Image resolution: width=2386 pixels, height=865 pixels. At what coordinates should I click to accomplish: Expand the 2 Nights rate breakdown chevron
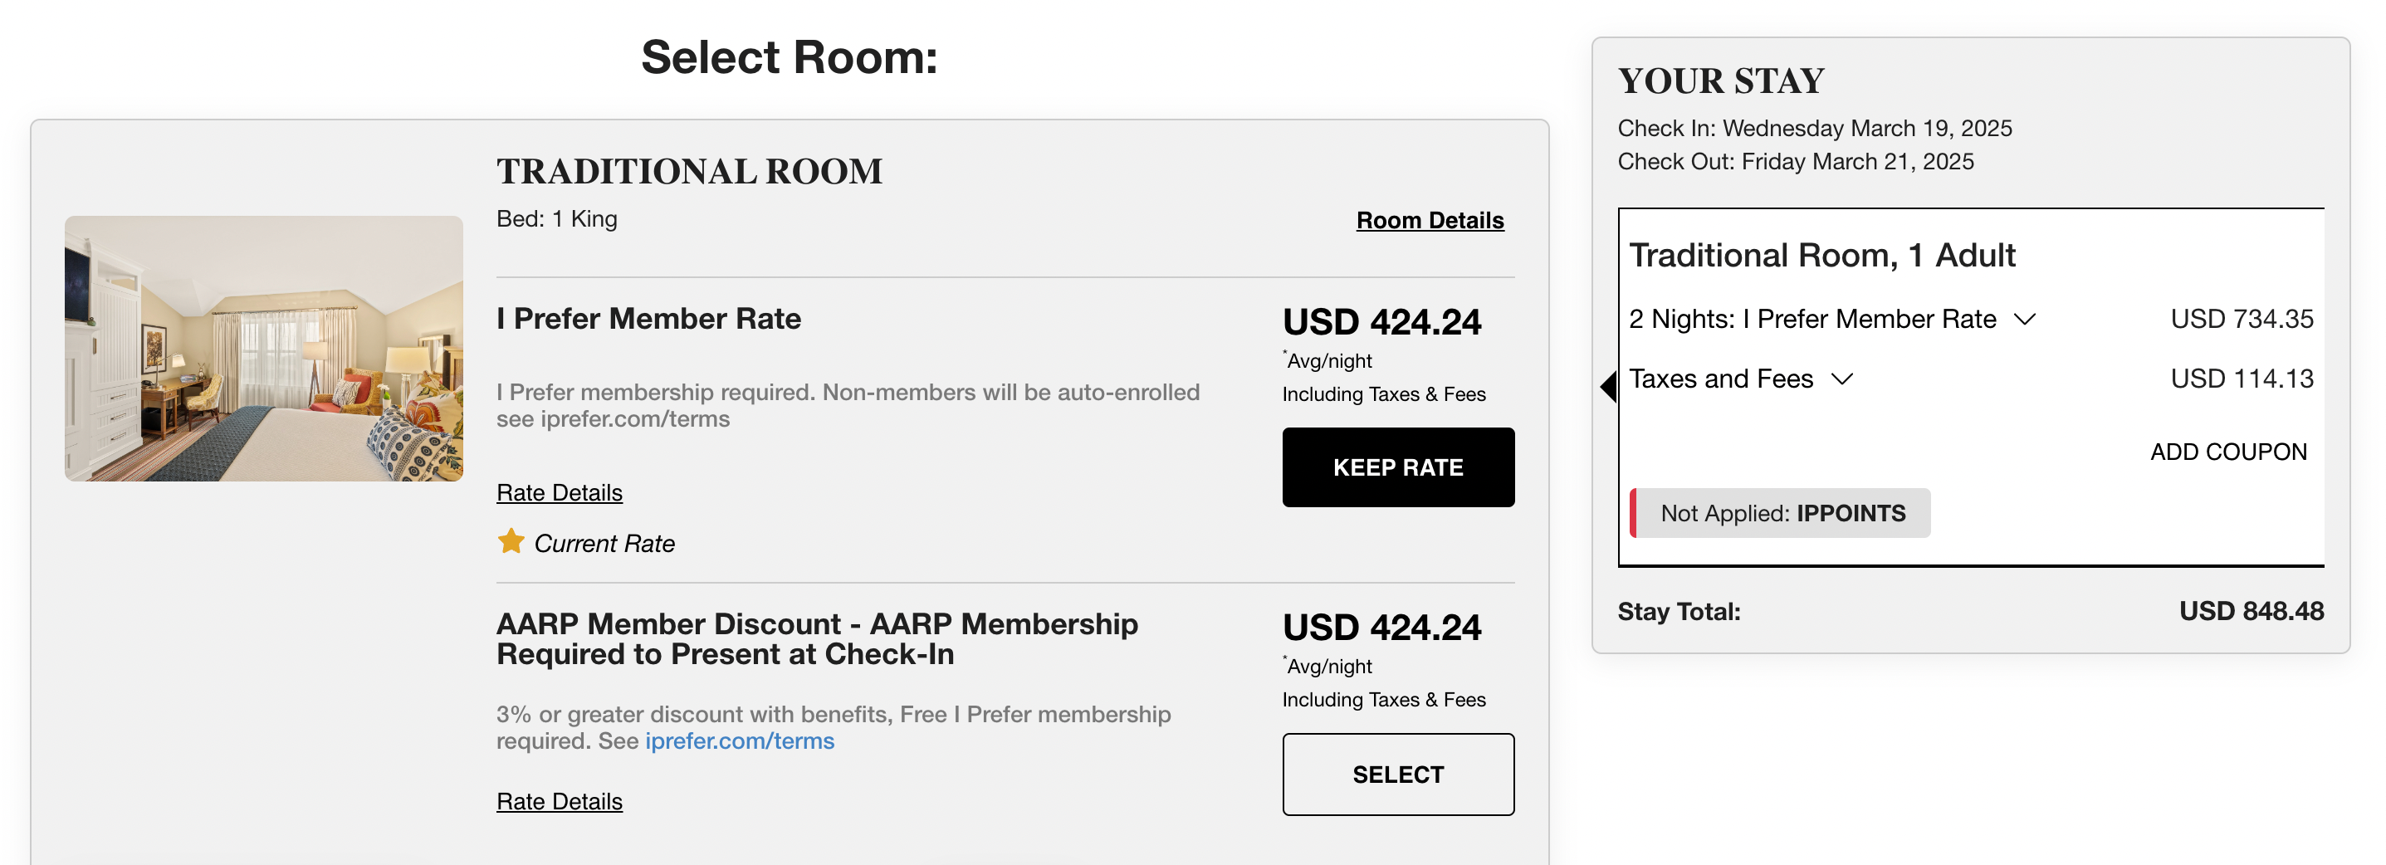tap(2025, 320)
